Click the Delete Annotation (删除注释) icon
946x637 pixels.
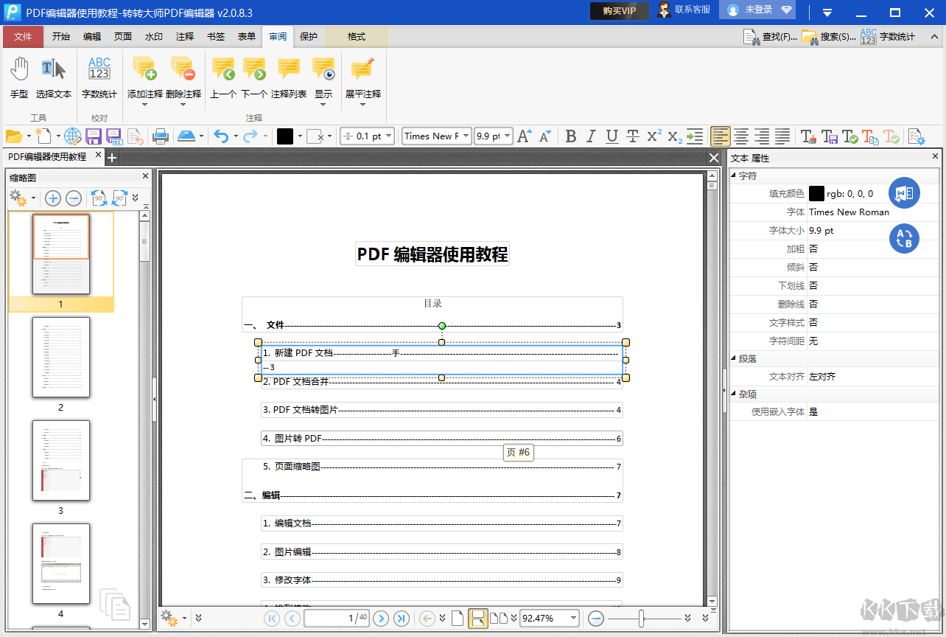(x=184, y=70)
